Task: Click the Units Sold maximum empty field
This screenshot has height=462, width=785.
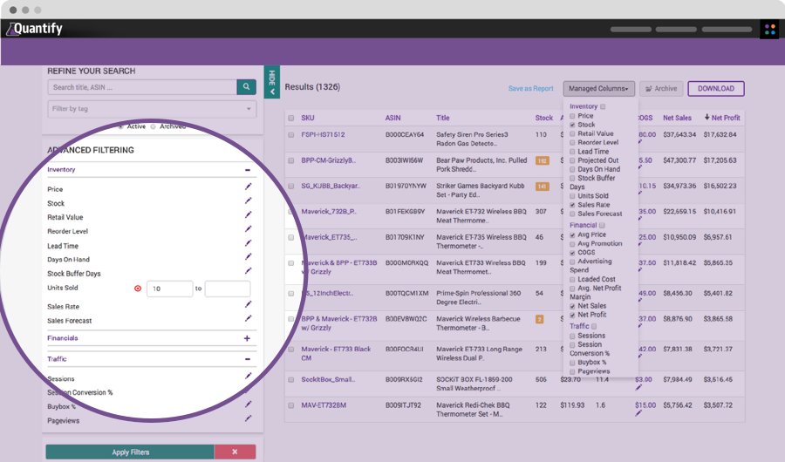Action: pos(228,289)
